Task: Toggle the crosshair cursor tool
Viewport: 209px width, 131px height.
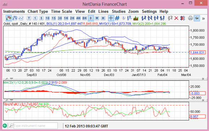Action: coord(111,18)
